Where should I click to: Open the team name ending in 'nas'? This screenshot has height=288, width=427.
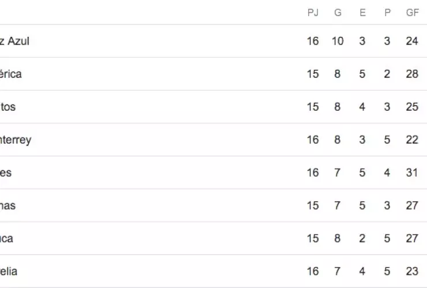[x=8, y=205]
